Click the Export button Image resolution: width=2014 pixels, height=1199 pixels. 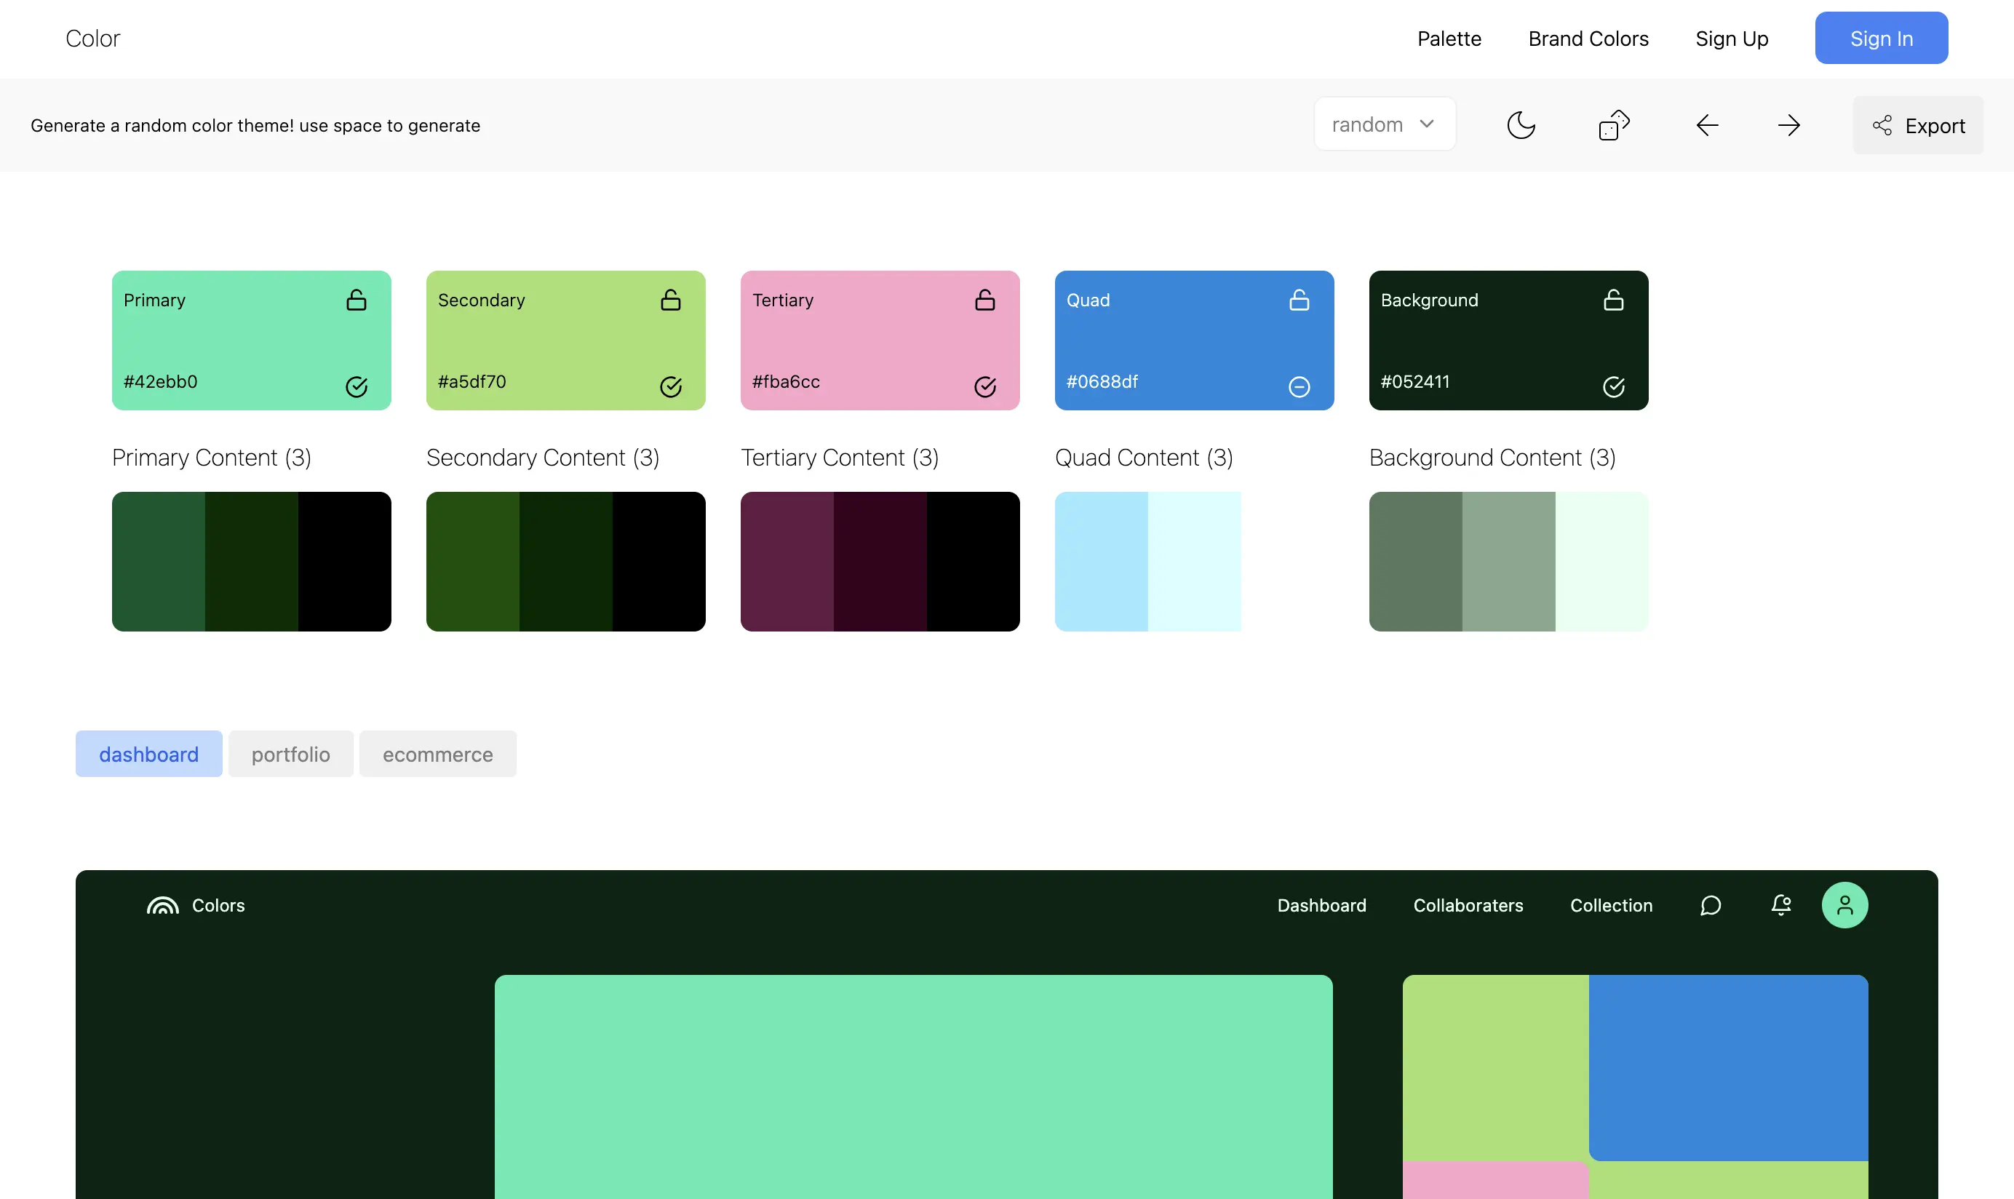click(1918, 125)
